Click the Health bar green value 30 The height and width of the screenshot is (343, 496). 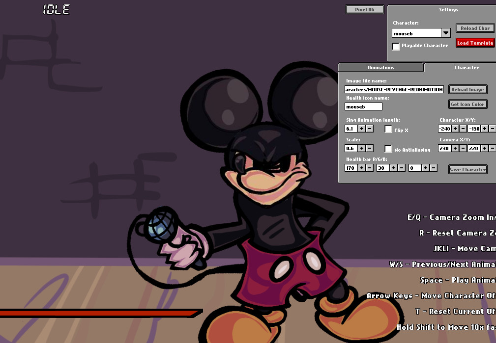point(383,168)
